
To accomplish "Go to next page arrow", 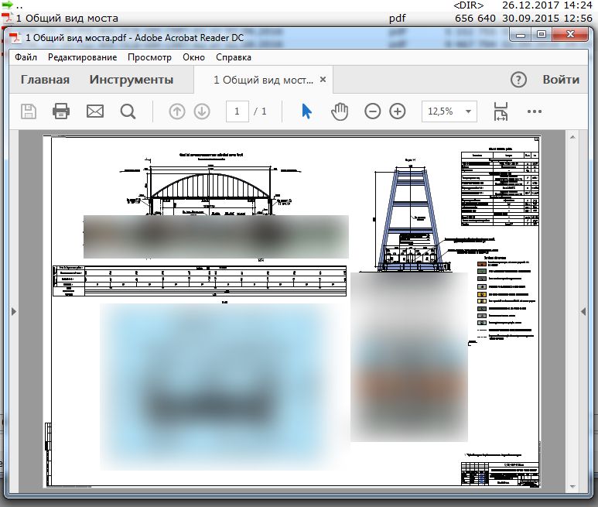I will [202, 111].
